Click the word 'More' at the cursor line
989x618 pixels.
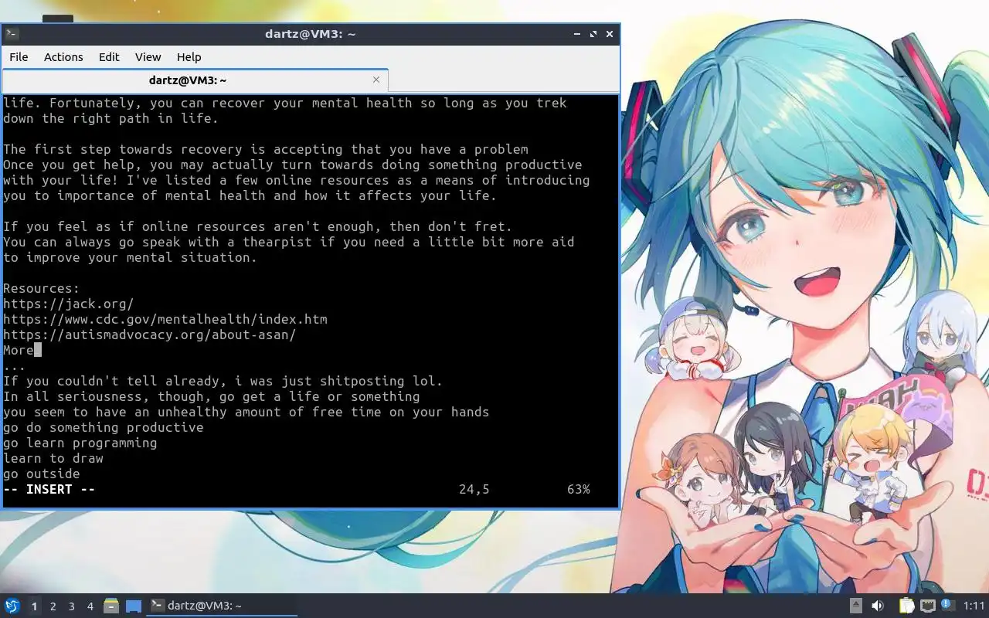pos(19,350)
